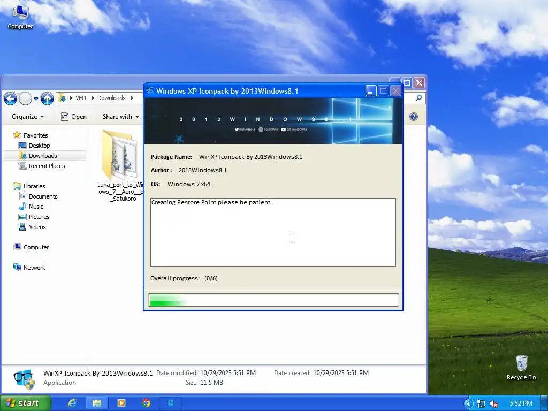
Task: Click the Explorer search magnifier icon
Action: click(x=418, y=98)
